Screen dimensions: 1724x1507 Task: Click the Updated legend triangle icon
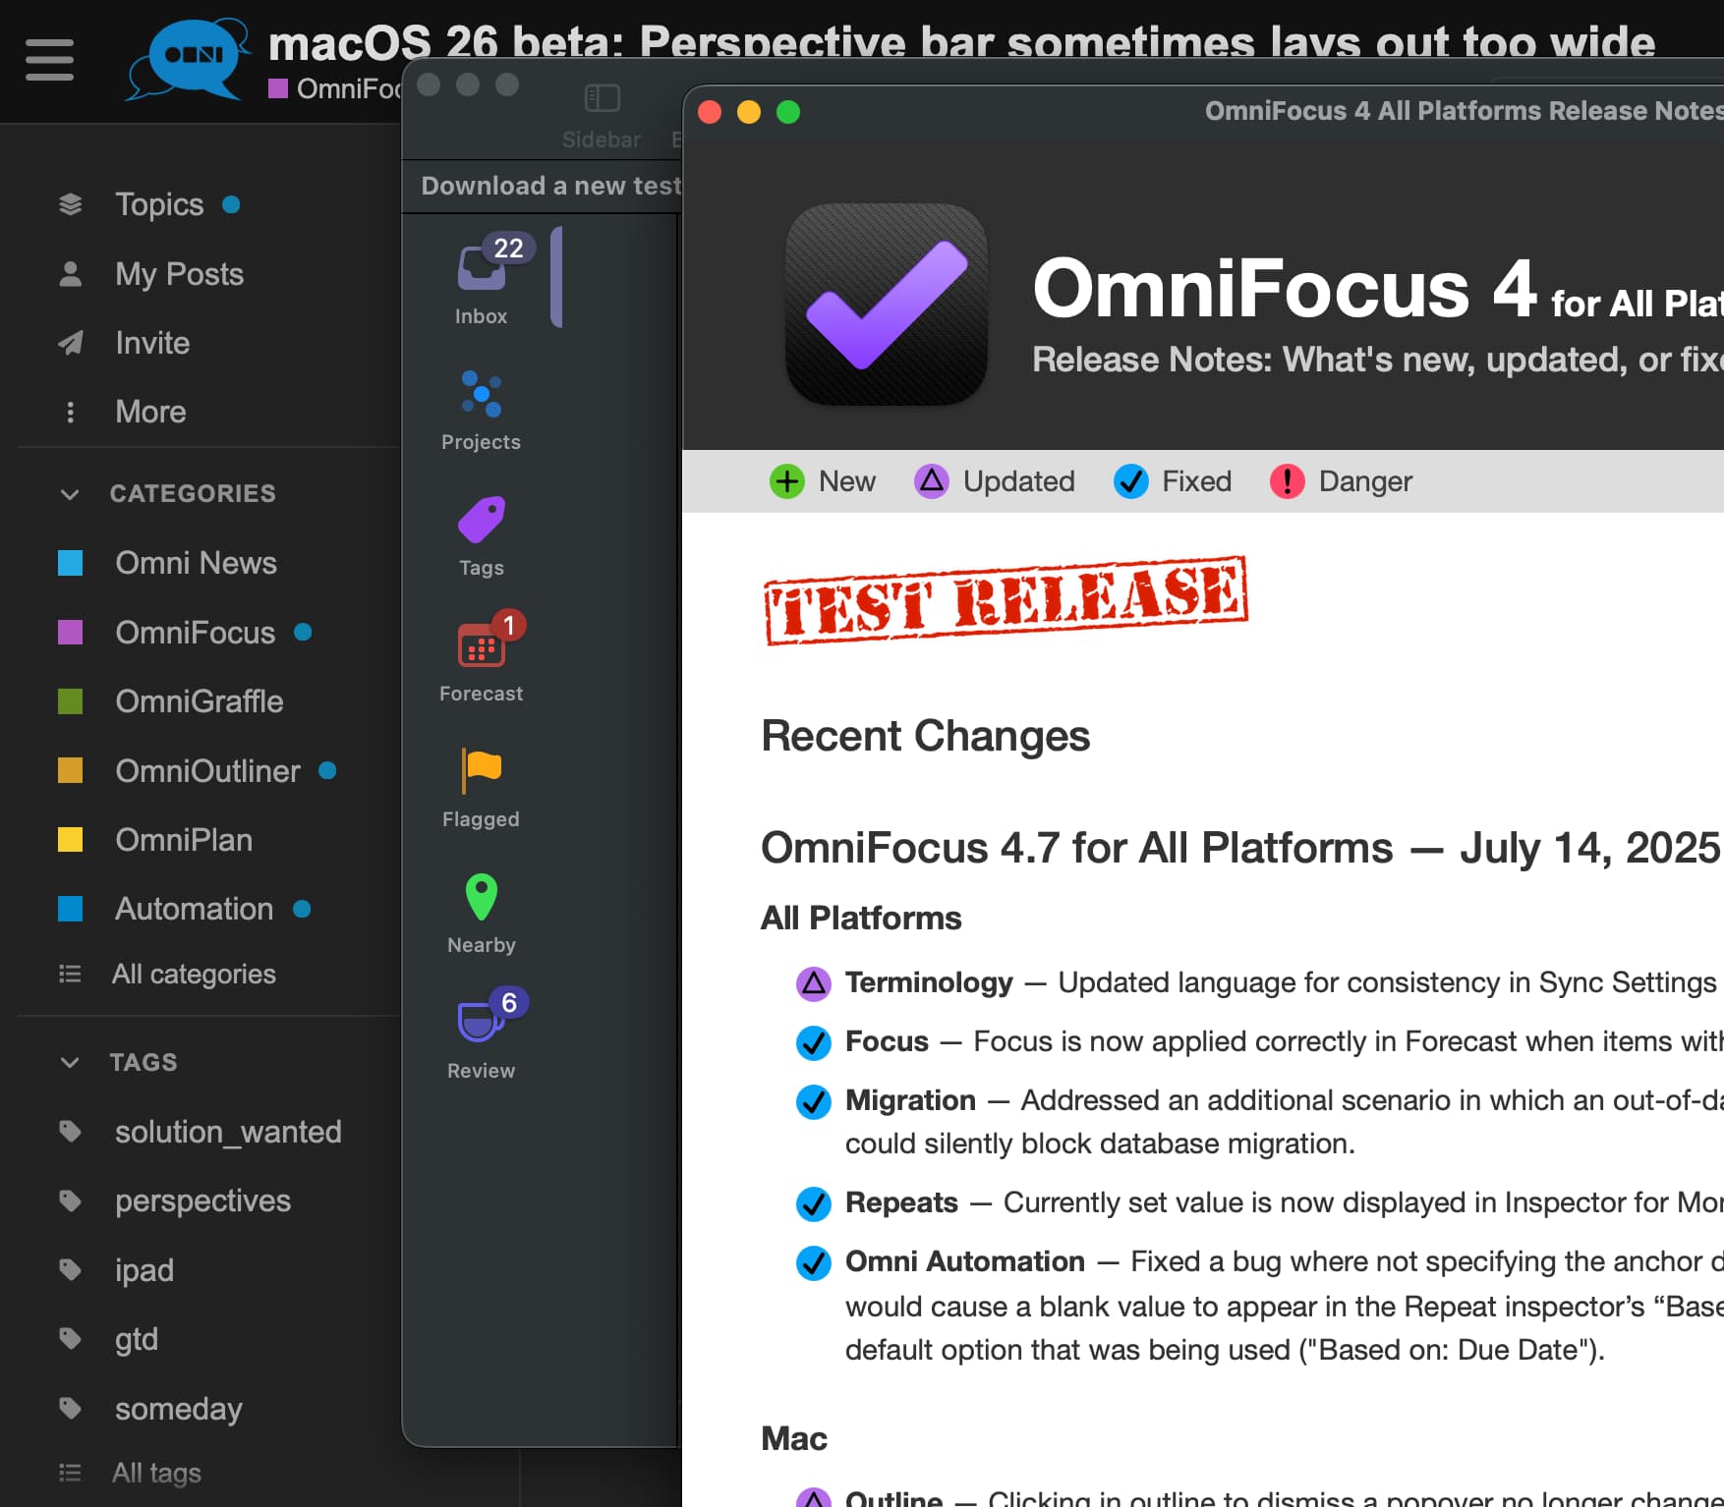932,481
